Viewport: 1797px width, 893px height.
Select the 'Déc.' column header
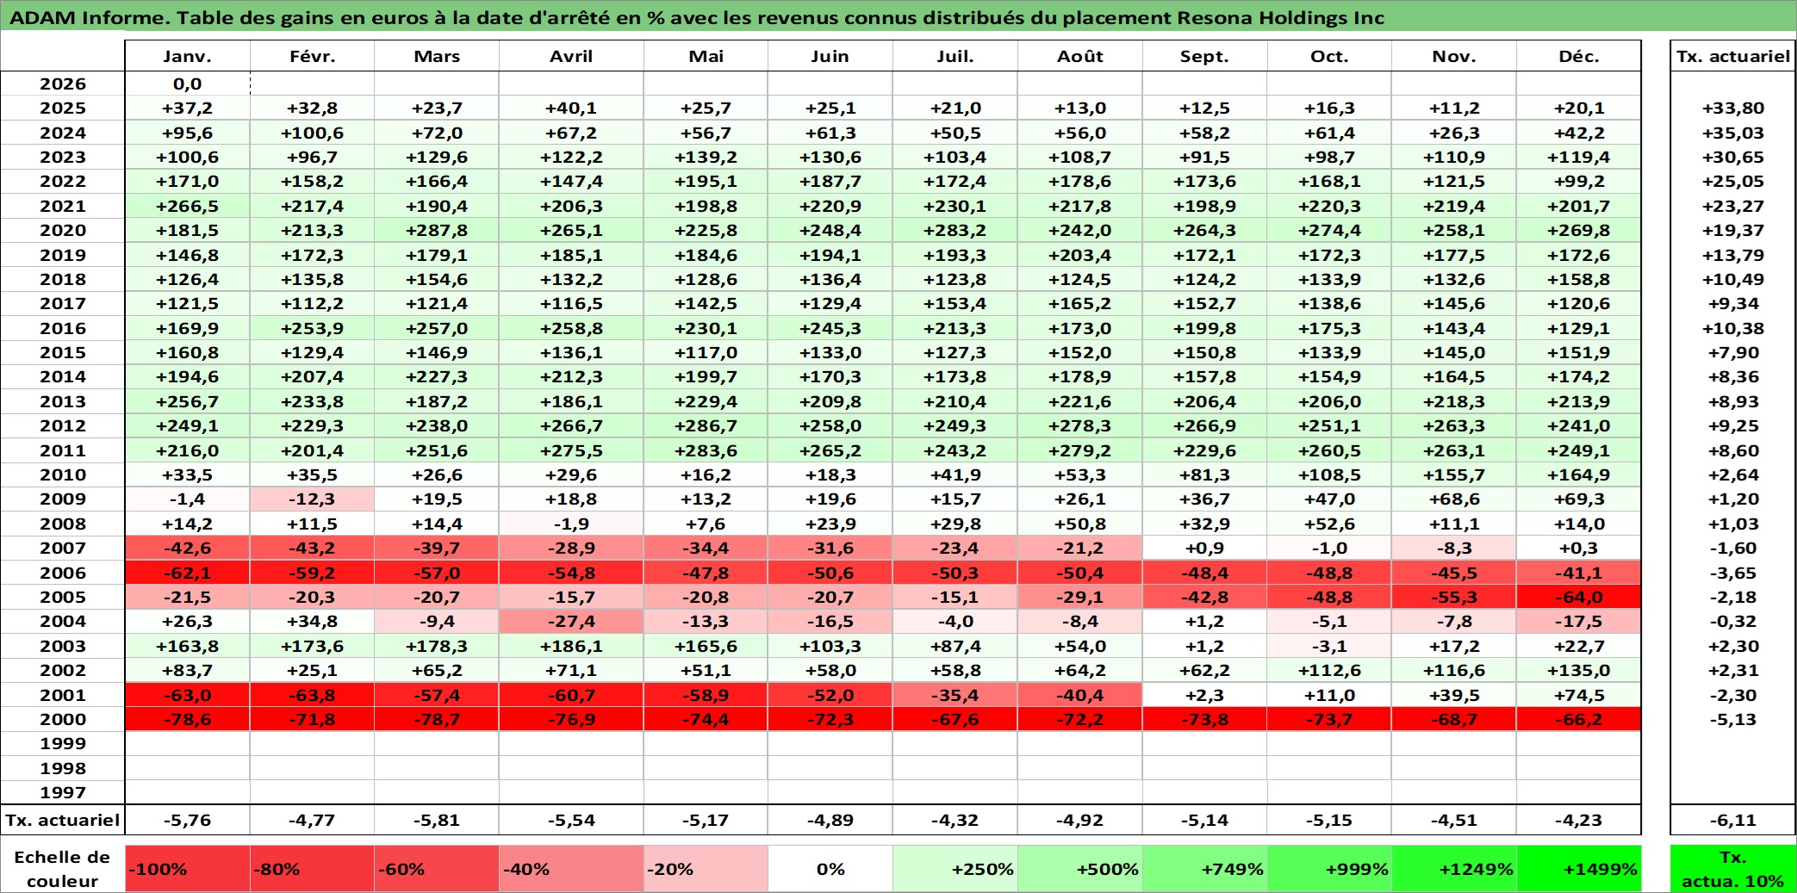click(1579, 56)
